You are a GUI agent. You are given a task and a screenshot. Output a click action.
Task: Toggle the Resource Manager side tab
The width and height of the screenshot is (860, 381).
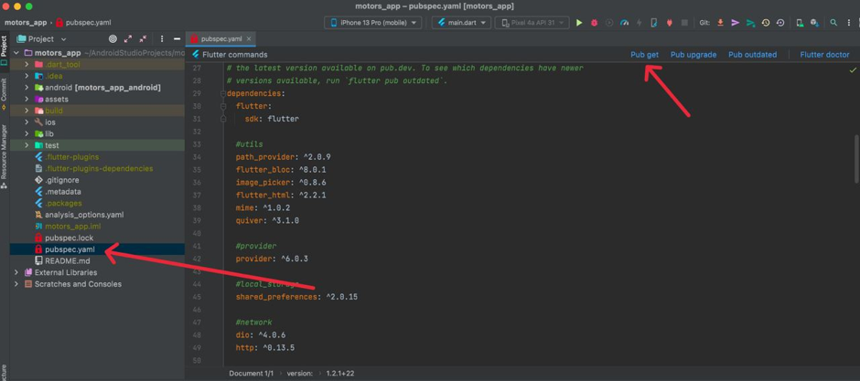4,153
